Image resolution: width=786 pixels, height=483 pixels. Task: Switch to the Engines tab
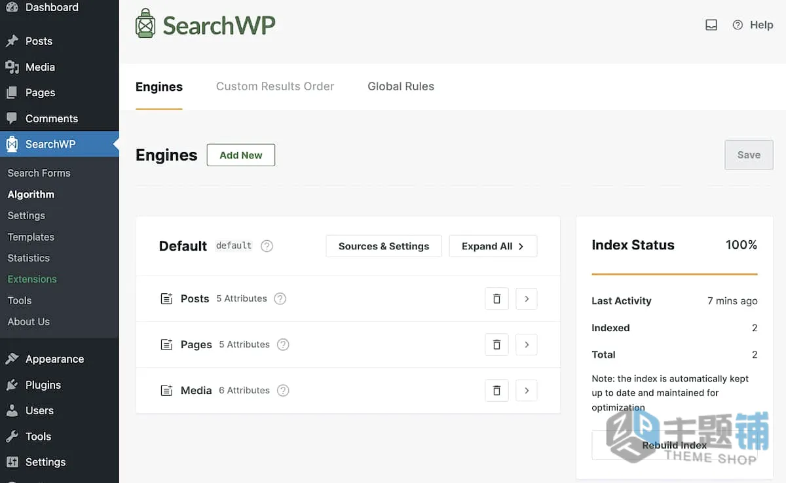pos(159,86)
